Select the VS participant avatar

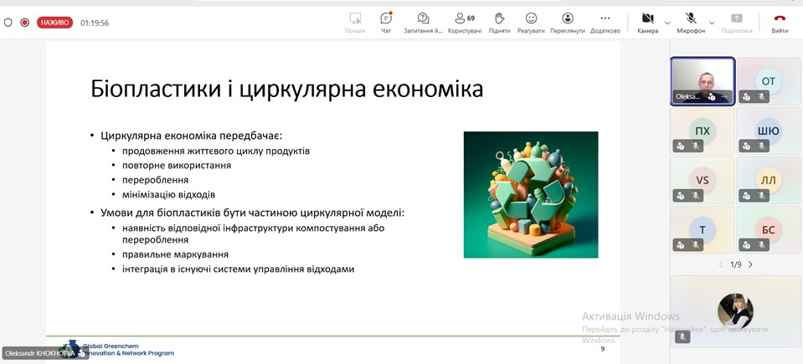tap(703, 180)
